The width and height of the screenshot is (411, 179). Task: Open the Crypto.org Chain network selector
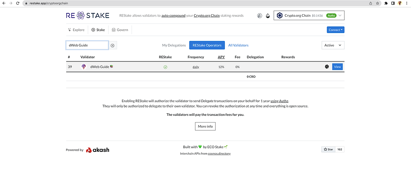click(309, 15)
